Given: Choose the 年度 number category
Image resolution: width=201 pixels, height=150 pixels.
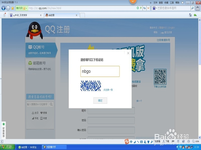Looking at the screenshot, I should click(43, 118).
